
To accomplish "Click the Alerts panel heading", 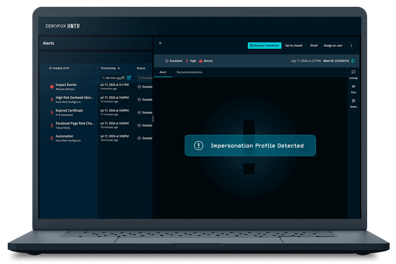I will coord(48,43).
